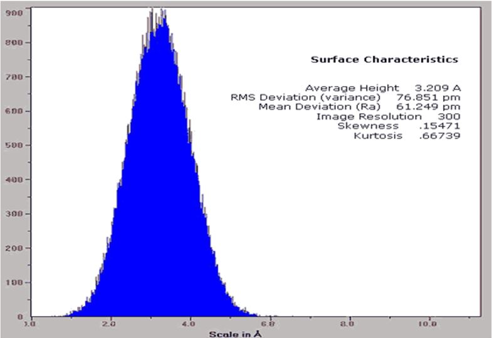Viewport: 492px width, 338px height.
Task: Click the 100 y-axis tick label
Action: pyautogui.click(x=14, y=282)
